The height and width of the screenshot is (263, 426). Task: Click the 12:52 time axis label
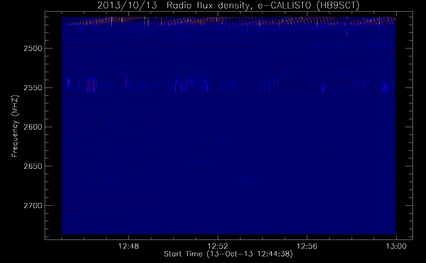(x=218, y=246)
